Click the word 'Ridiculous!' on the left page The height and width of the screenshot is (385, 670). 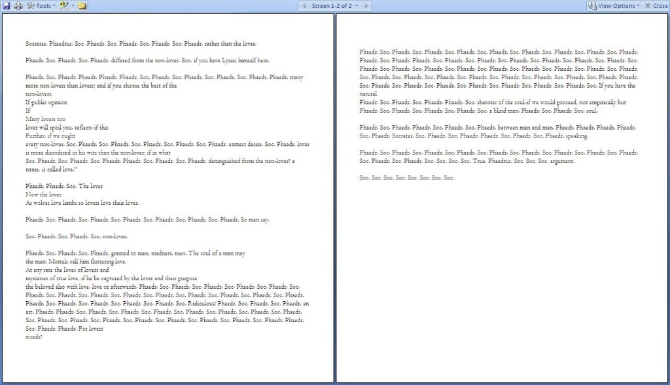point(199,304)
